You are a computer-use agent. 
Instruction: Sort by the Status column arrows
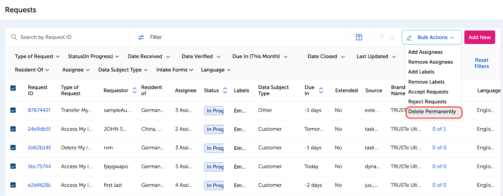225,90
